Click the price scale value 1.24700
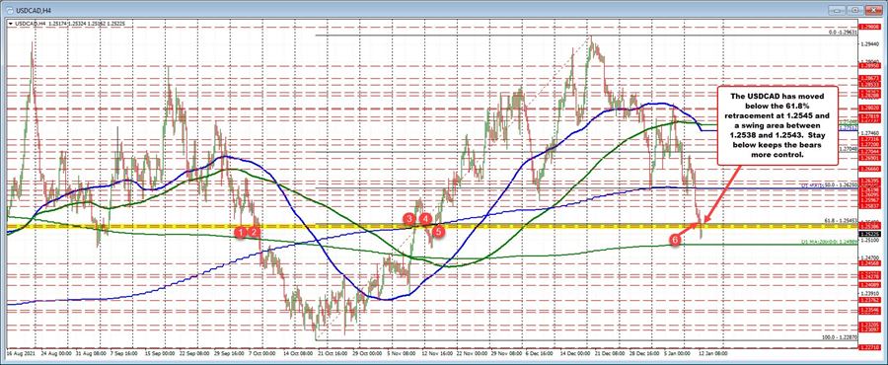888x365 pixels. pyautogui.click(x=871, y=257)
